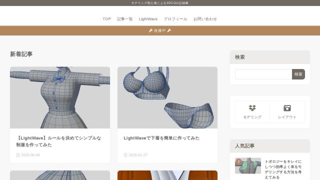This screenshot has width=320, height=180.
Task: Open the underwear wireframe model thumbnail
Action: (167, 97)
